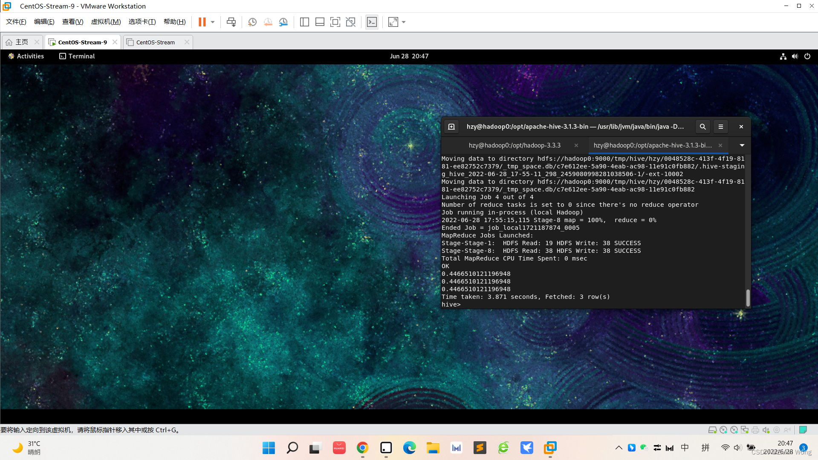Open the 帮助(H) menu
The image size is (818, 460).
(x=175, y=22)
